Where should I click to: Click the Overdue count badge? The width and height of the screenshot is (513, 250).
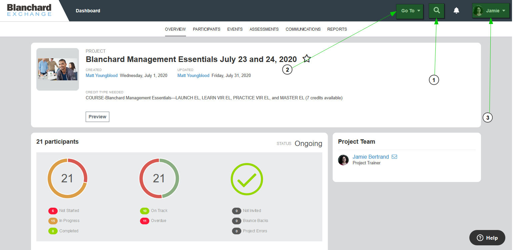[145, 221]
